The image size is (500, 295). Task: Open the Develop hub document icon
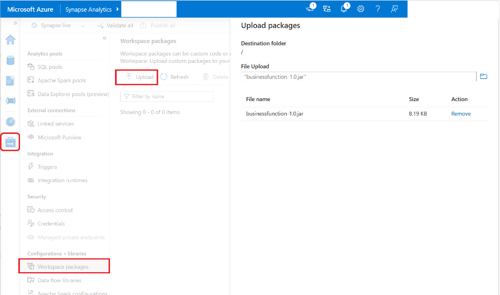pos(10,81)
